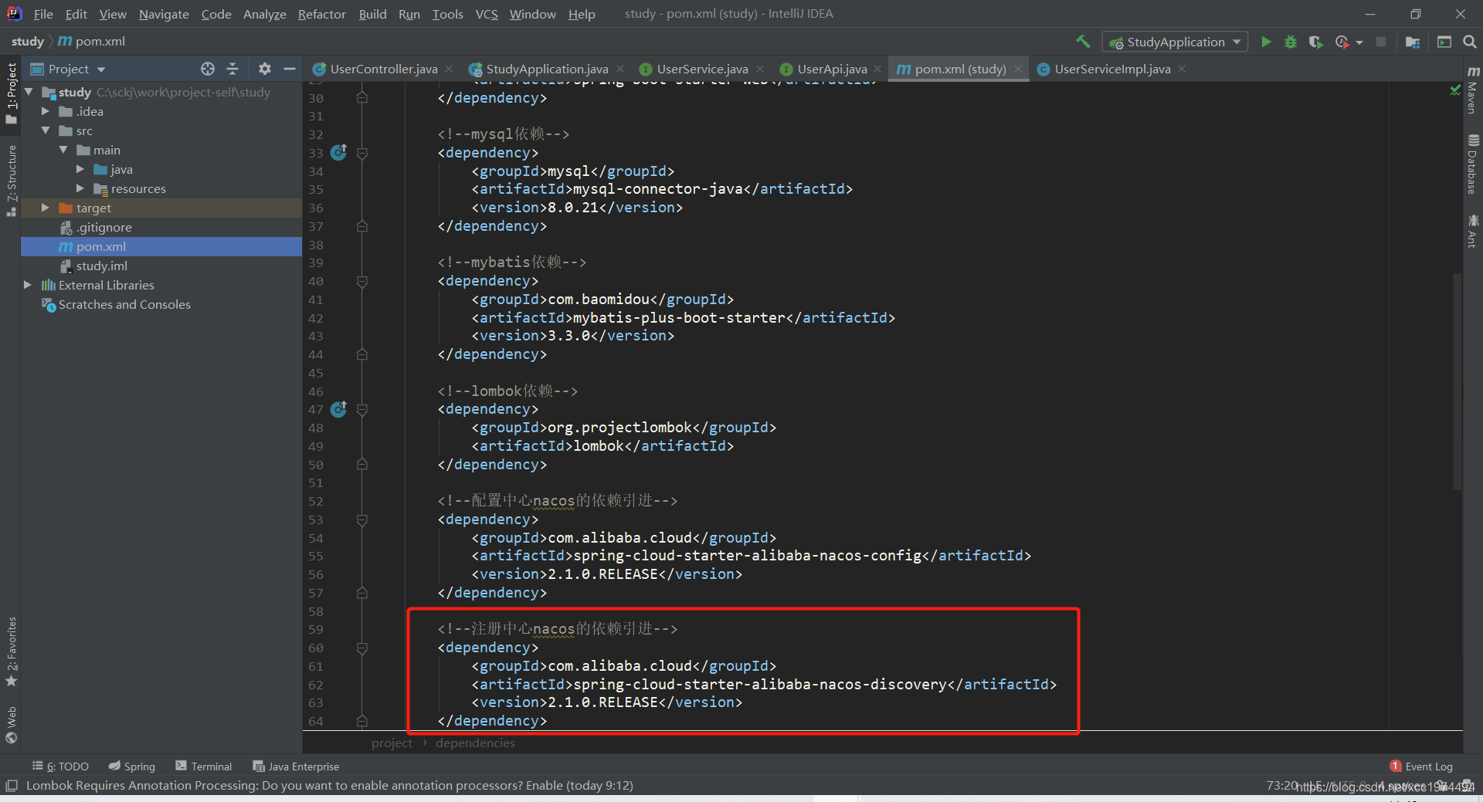The width and height of the screenshot is (1483, 802).
Task: Close the pom.xml (study) tab
Action: click(1018, 69)
